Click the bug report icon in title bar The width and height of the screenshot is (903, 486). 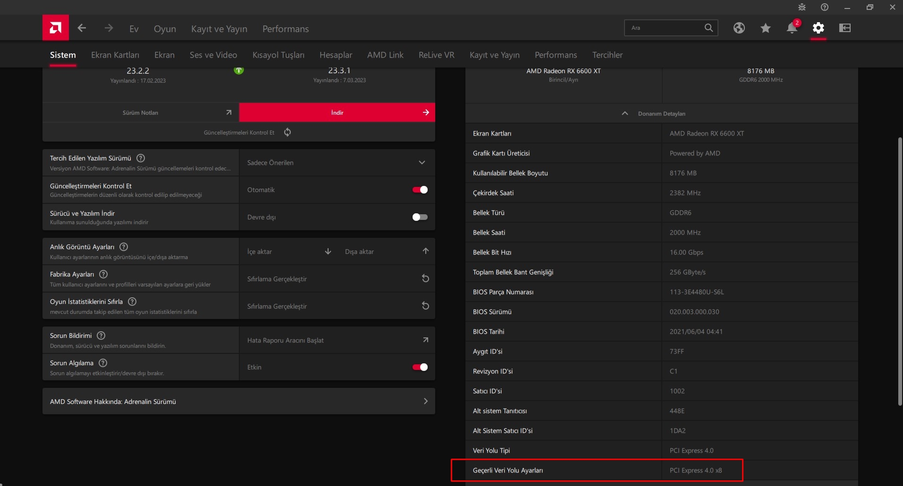(x=802, y=7)
